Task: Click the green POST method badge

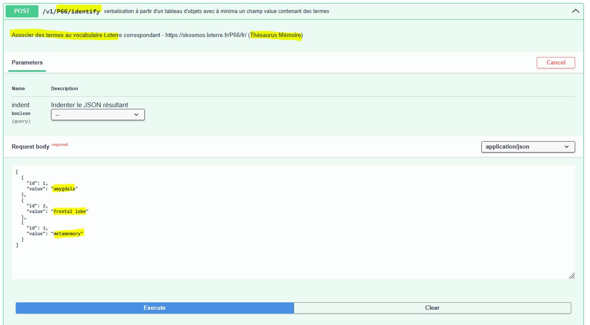Action: tap(22, 11)
